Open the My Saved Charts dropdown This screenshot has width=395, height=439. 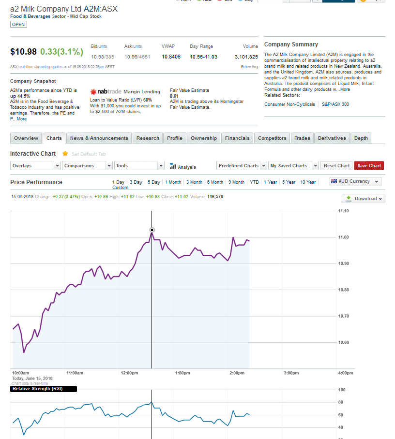(293, 166)
